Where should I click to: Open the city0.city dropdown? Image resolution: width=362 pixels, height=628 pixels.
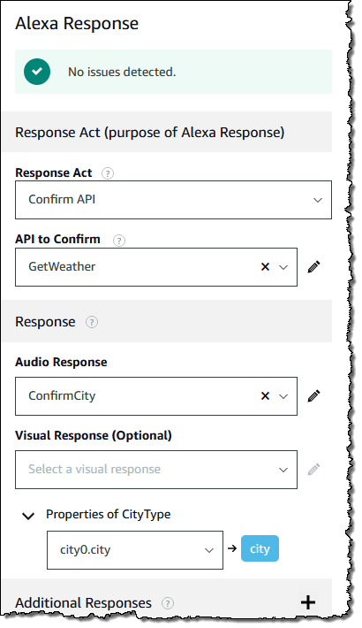click(135, 550)
